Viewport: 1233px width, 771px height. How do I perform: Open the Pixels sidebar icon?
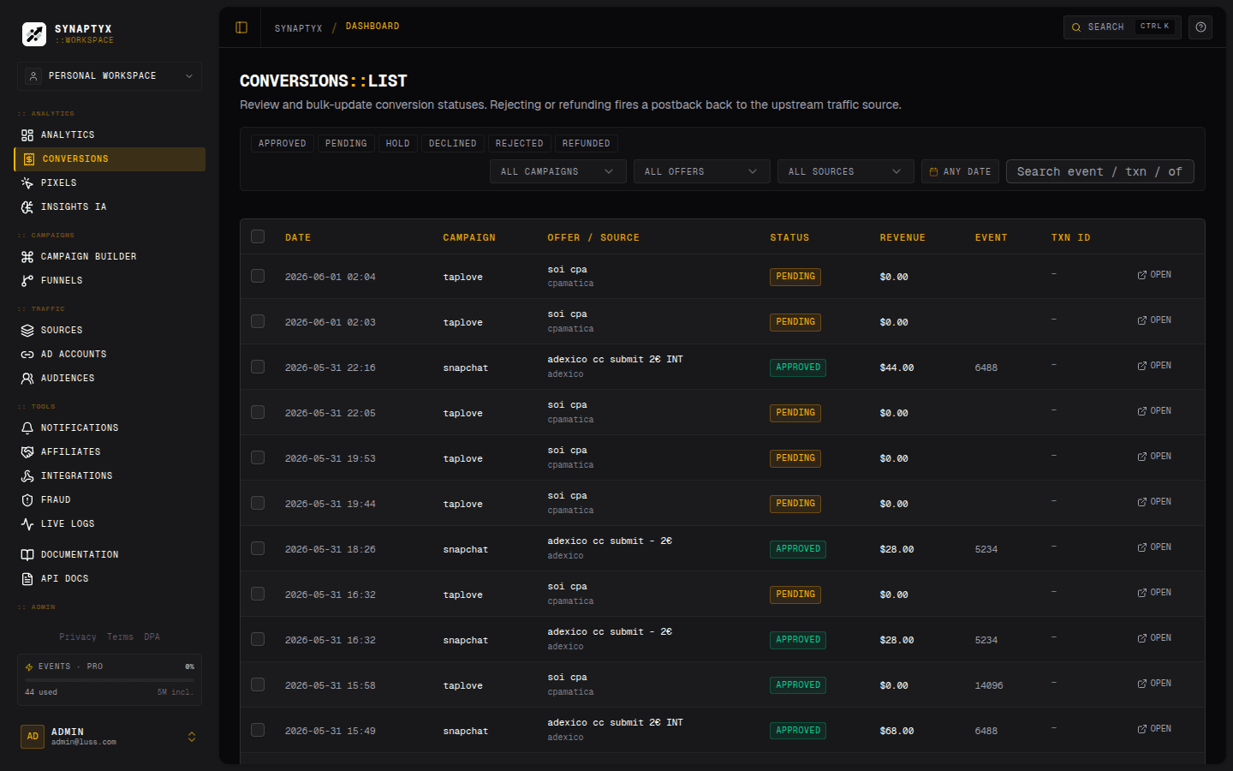pos(27,183)
